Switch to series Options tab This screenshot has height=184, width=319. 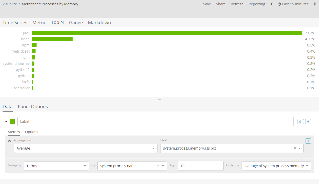point(32,132)
